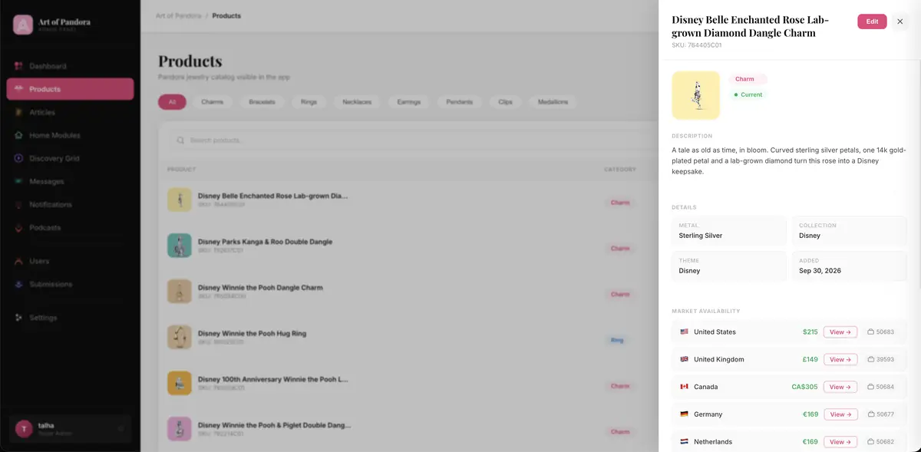The width and height of the screenshot is (921, 452).
Task: Click the $215 United States price
Action: [x=810, y=332]
